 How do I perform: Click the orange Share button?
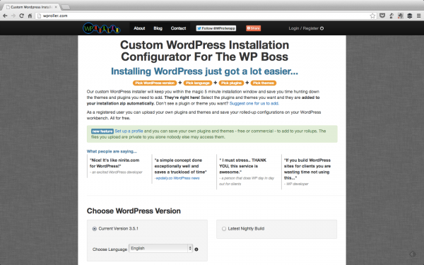pos(254,28)
